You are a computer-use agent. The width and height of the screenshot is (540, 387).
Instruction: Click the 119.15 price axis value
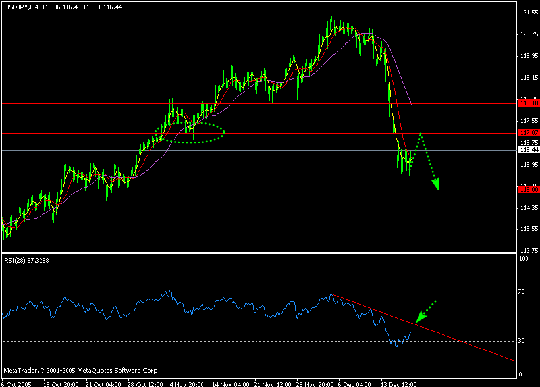pyautogui.click(x=529, y=78)
